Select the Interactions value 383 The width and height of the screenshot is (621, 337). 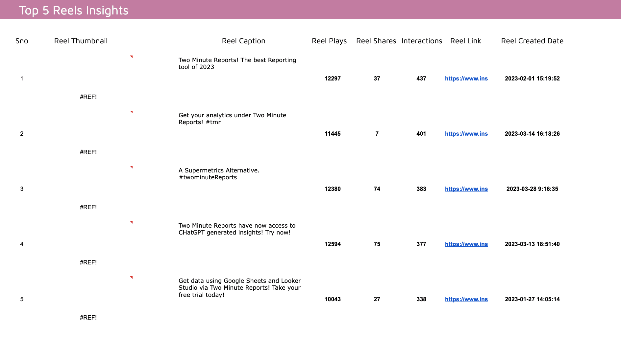pos(421,189)
